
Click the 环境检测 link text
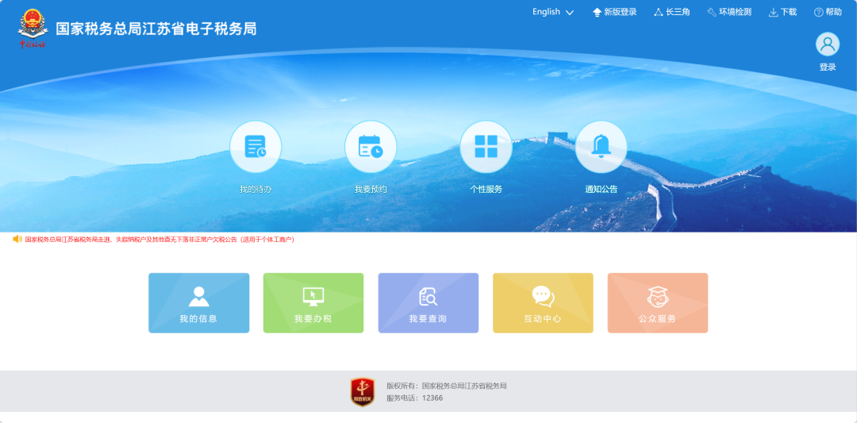click(735, 12)
